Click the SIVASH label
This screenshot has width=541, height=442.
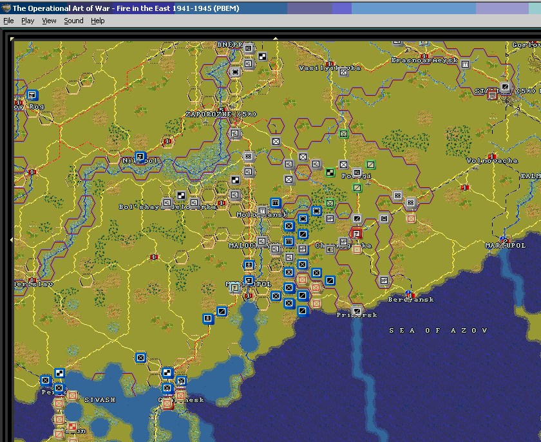click(100, 400)
